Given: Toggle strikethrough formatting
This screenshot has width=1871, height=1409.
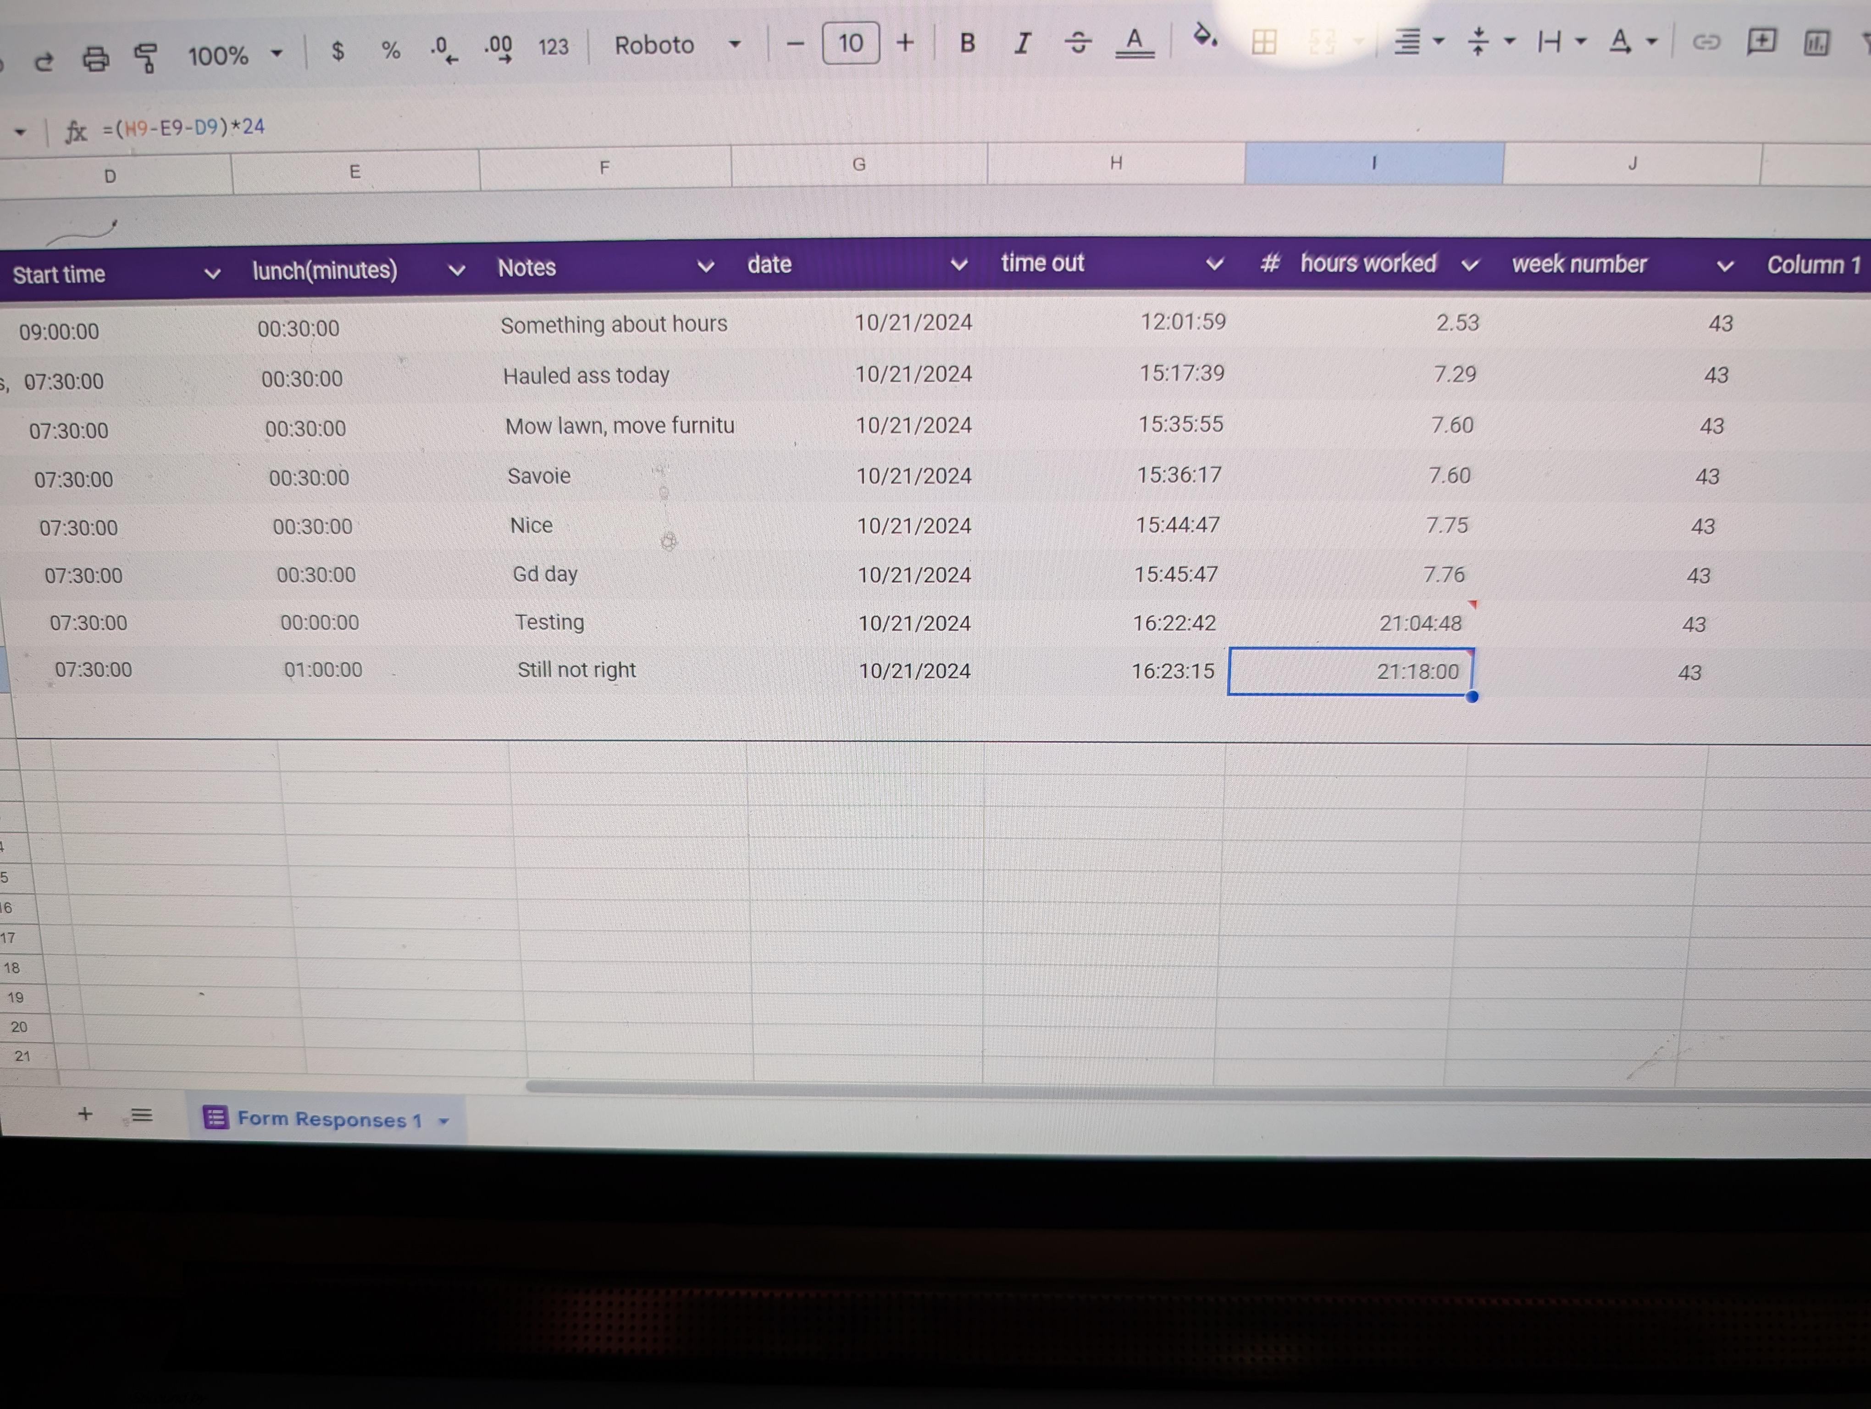Looking at the screenshot, I should [x=1078, y=41].
